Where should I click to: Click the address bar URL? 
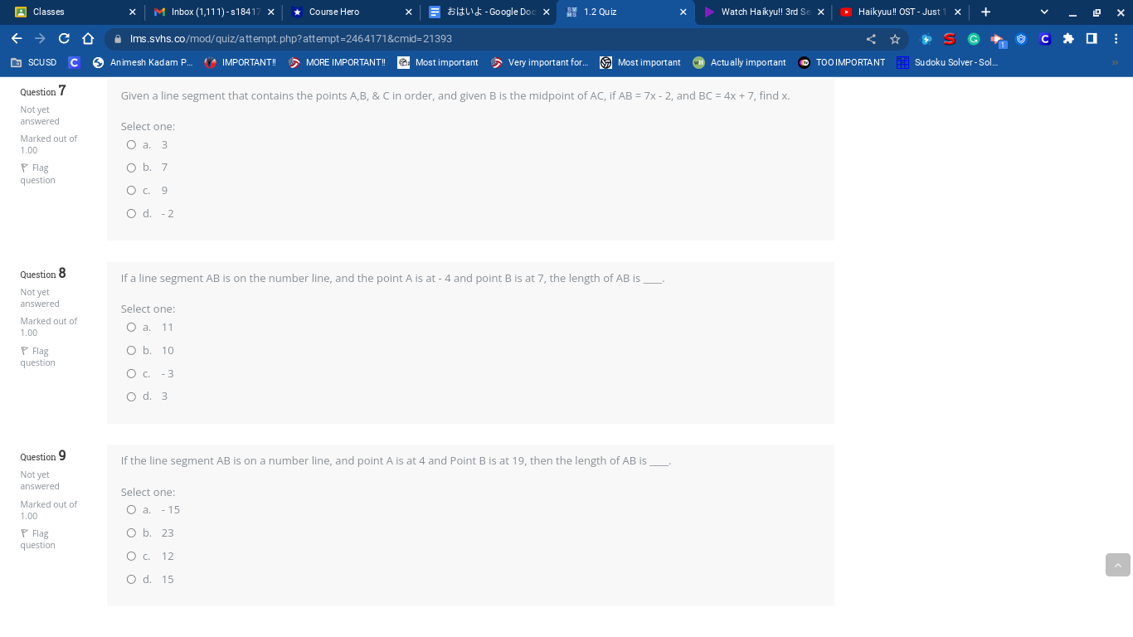tap(291, 39)
